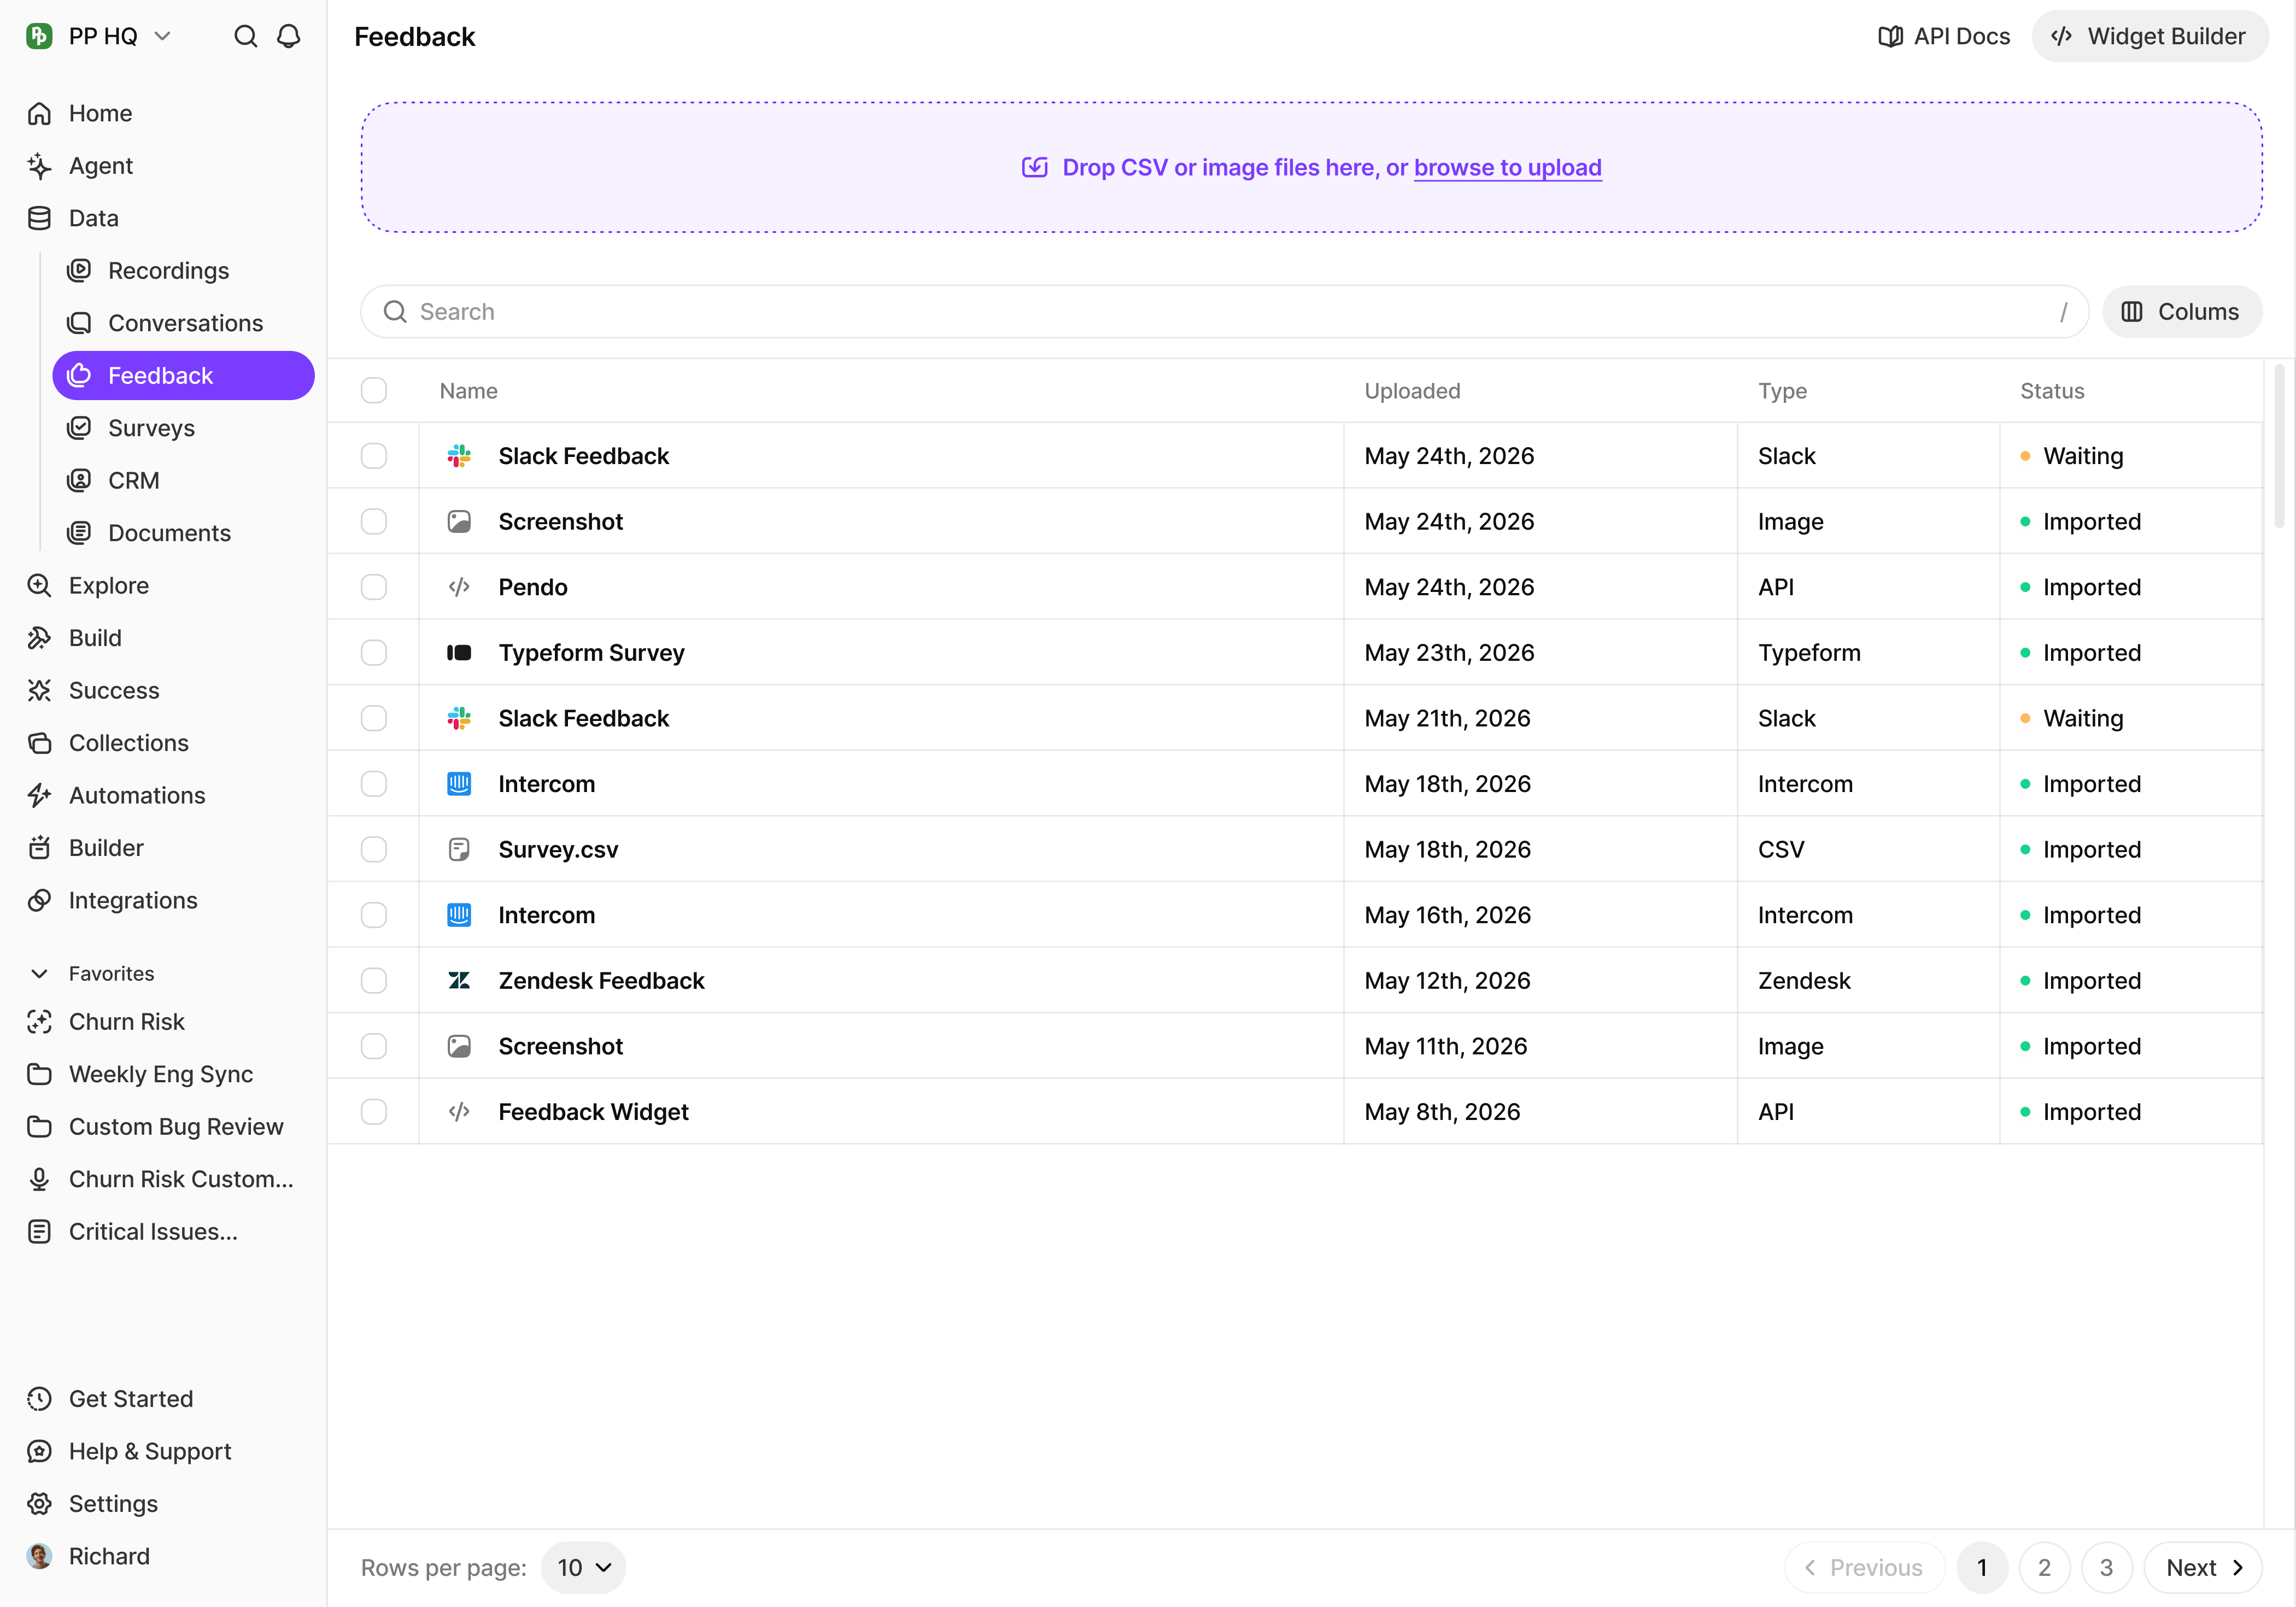Select the Feedback sidebar item

coord(184,376)
